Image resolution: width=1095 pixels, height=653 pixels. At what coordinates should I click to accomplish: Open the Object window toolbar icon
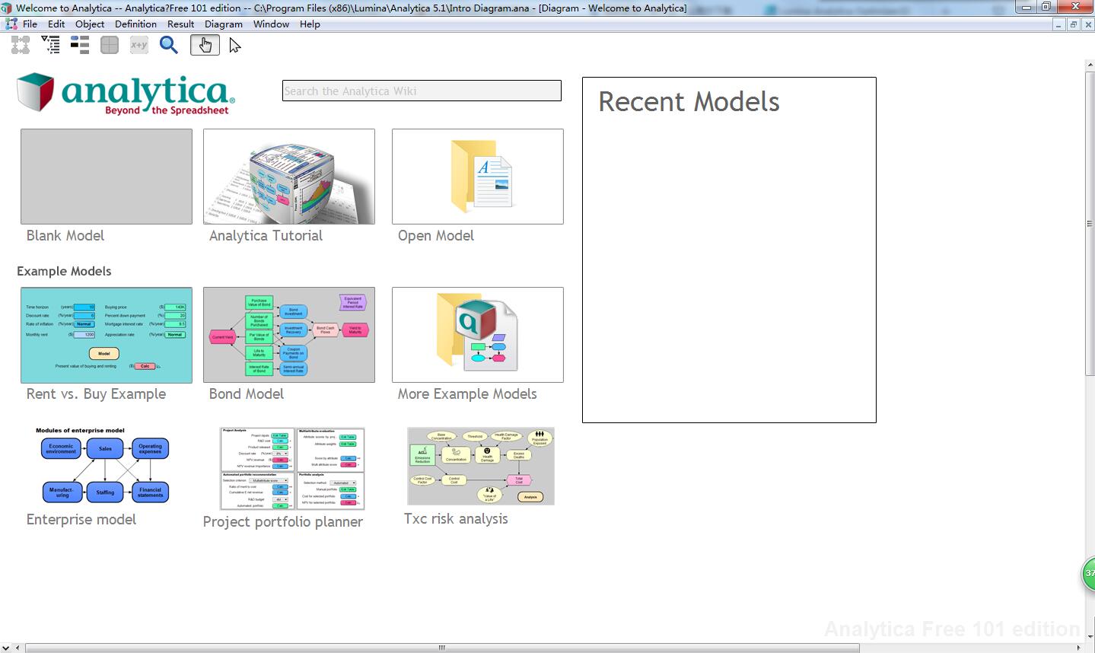tap(80, 46)
